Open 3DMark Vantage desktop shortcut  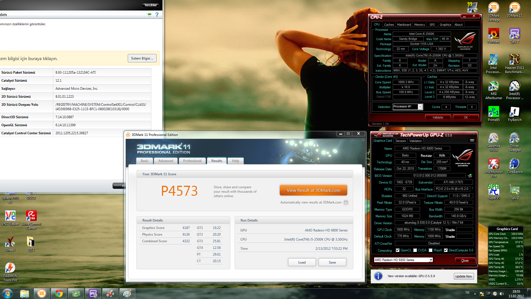[x=494, y=12]
